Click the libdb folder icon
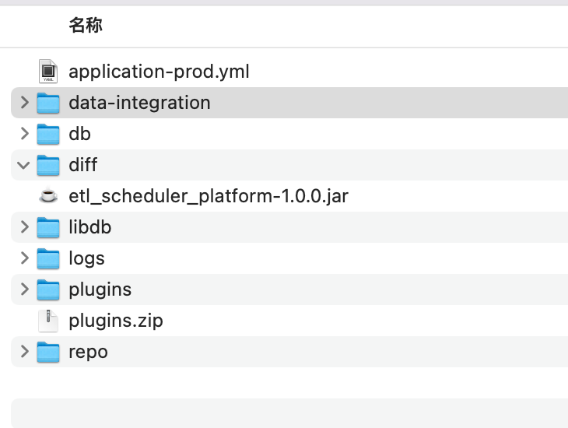The width and height of the screenshot is (568, 428). 48,227
